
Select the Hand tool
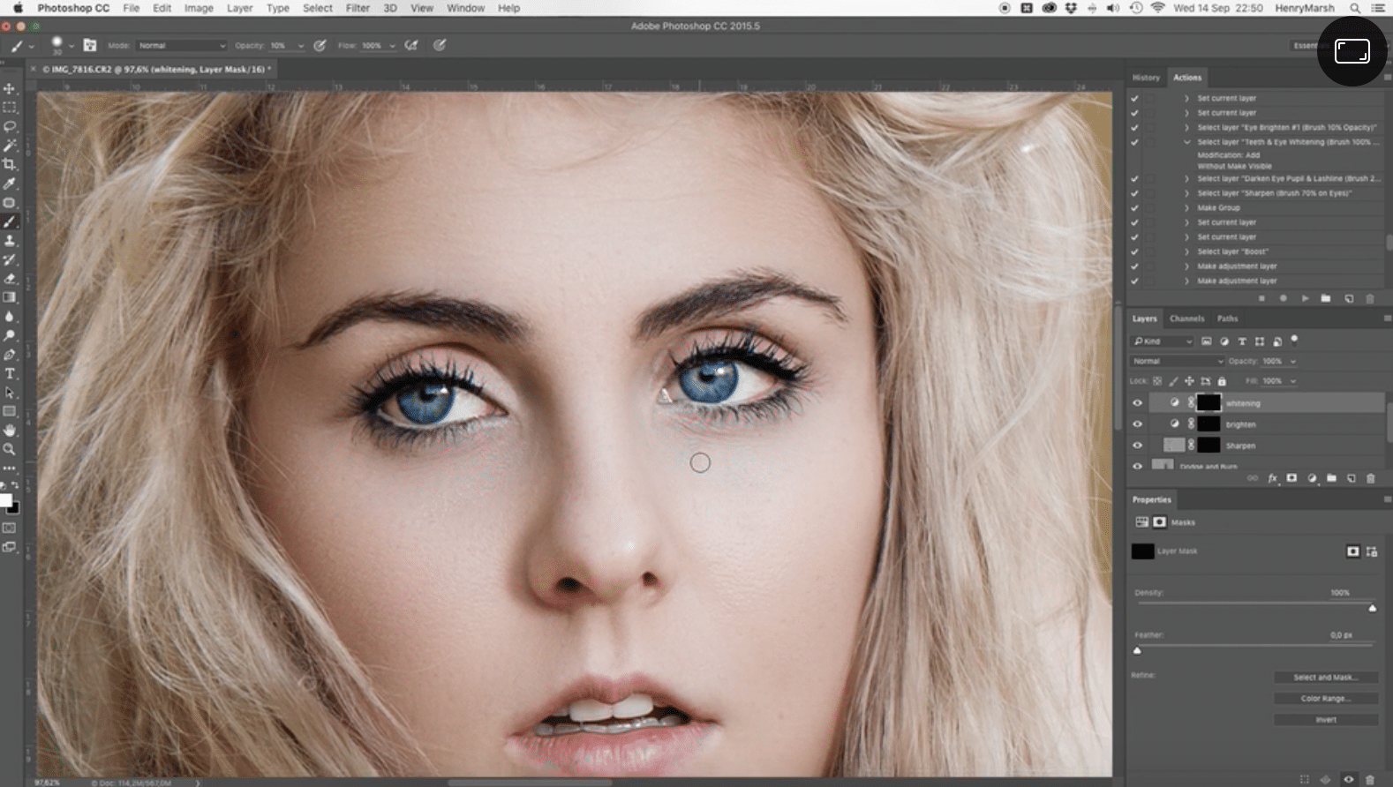pyautogui.click(x=10, y=431)
